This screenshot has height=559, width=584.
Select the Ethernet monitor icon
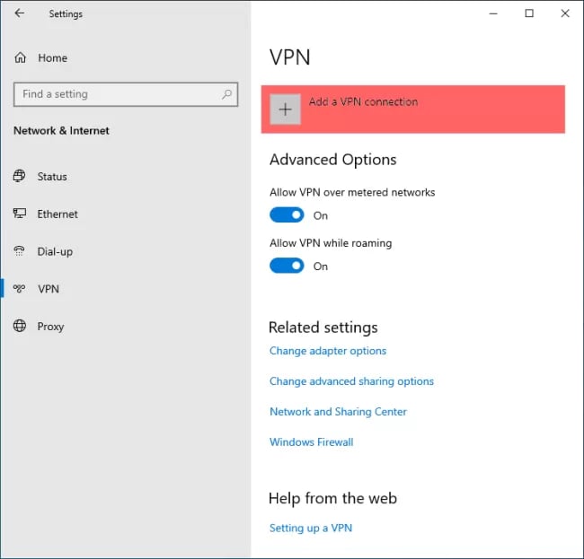tap(20, 214)
